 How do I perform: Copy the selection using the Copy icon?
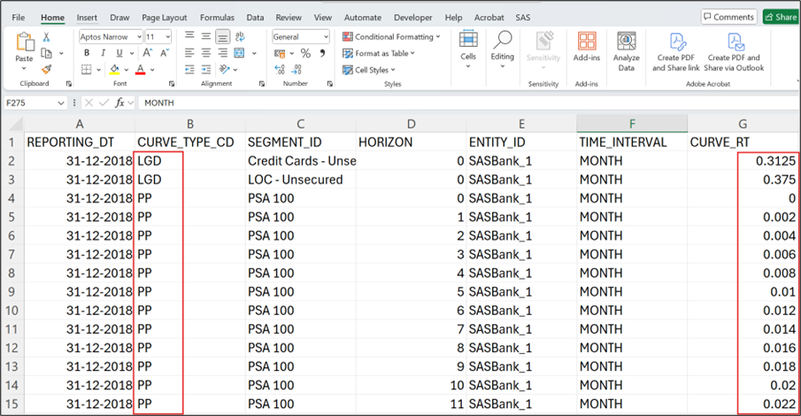46,53
